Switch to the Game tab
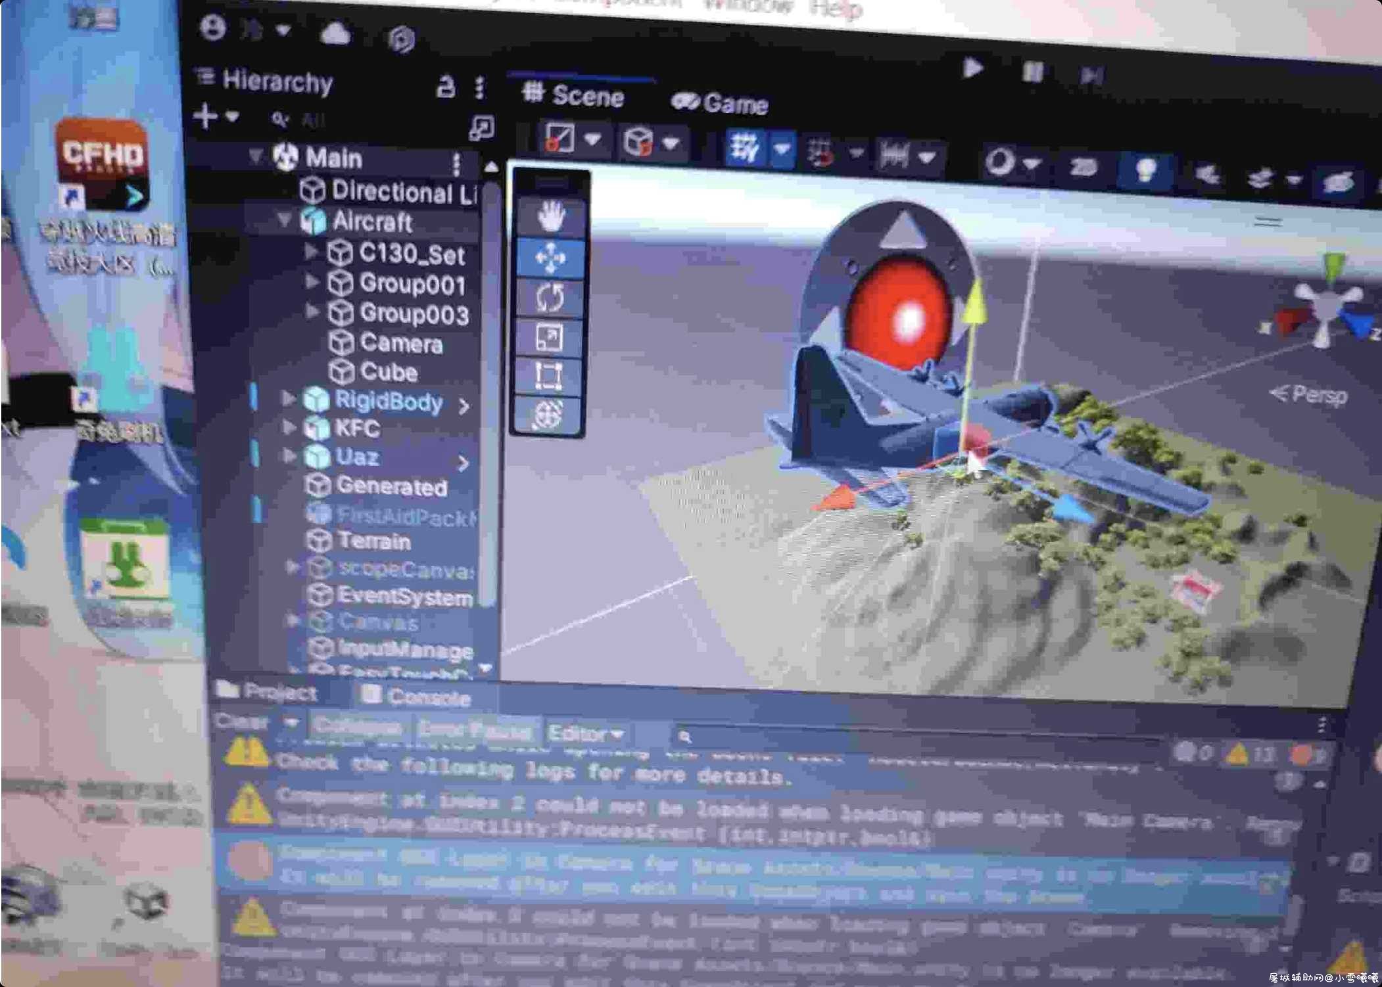 720,103
